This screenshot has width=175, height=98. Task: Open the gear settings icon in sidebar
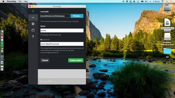33,24
